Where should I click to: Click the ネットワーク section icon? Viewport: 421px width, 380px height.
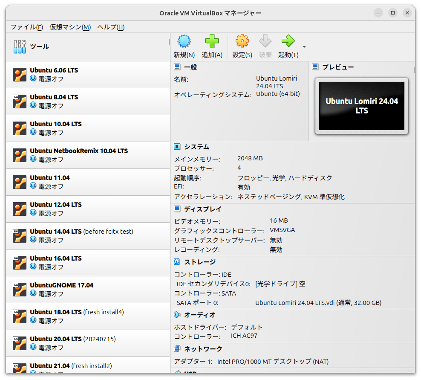(177, 349)
